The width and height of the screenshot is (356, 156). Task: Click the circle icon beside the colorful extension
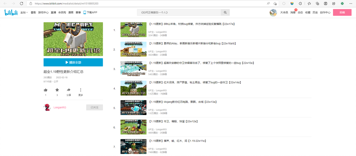284,4
